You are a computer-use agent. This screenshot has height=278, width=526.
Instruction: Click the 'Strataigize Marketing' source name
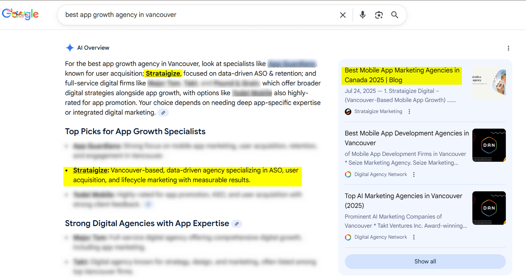point(378,112)
